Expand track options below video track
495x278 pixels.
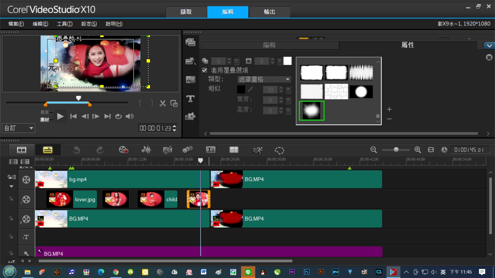click(11, 186)
